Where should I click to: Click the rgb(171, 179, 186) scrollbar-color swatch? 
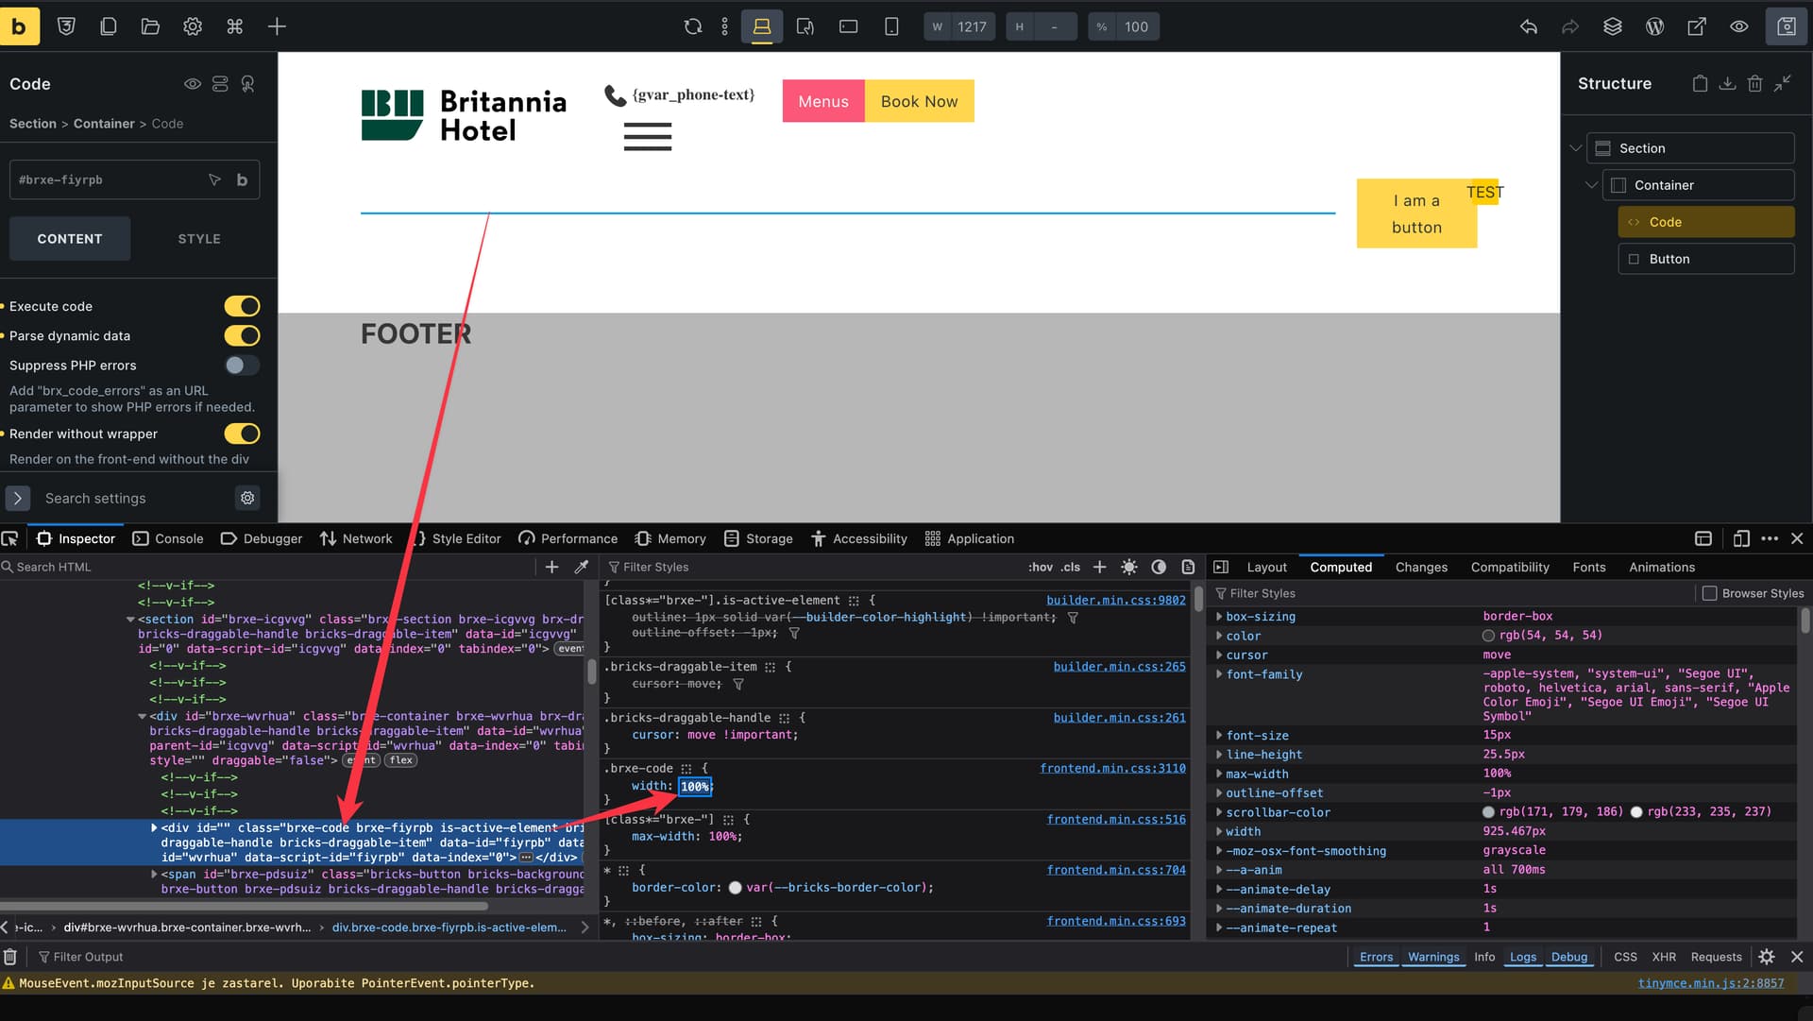[1488, 812]
